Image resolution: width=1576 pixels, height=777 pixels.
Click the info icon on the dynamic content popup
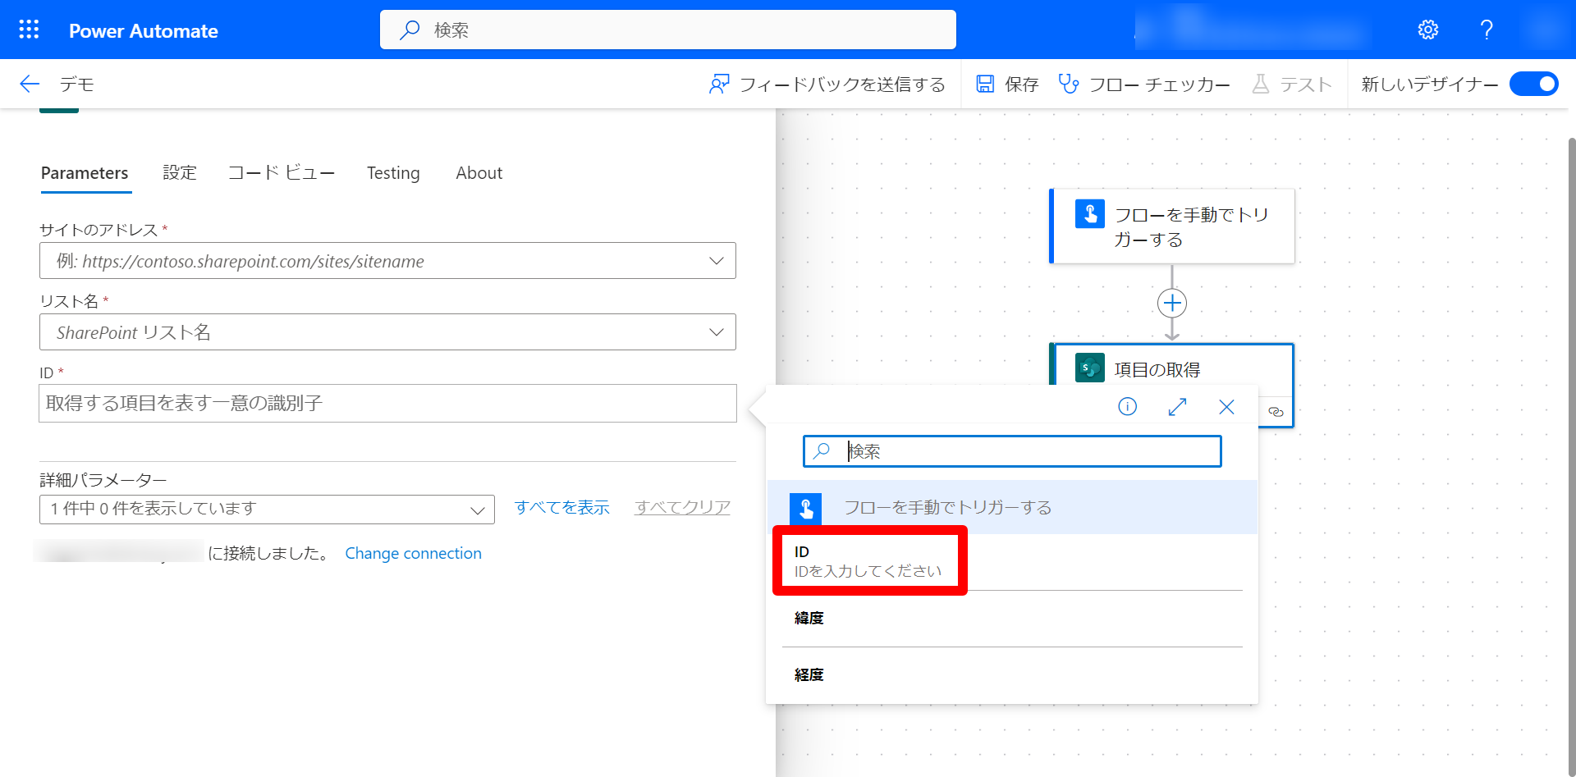(1127, 406)
